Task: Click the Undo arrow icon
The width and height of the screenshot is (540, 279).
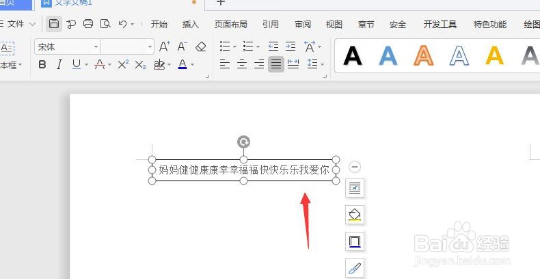Action: [122, 24]
